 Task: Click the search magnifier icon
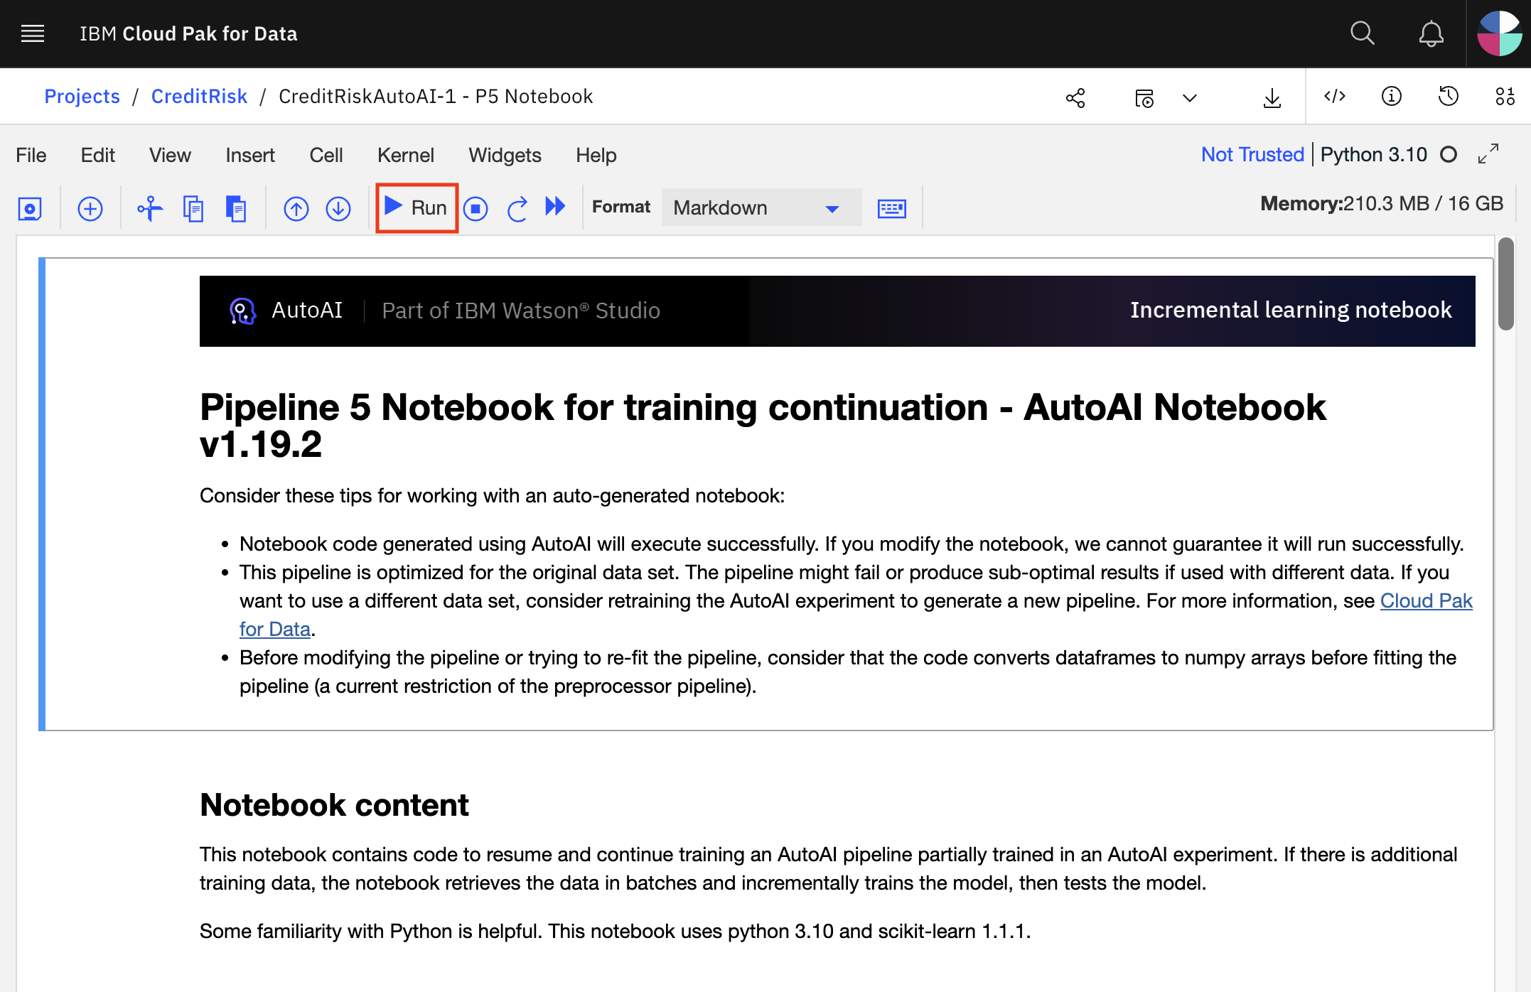[1362, 33]
